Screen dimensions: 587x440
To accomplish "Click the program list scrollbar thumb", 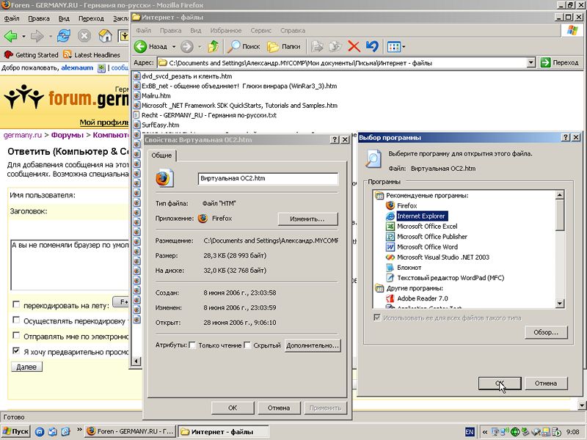I will pyautogui.click(x=560, y=215).
